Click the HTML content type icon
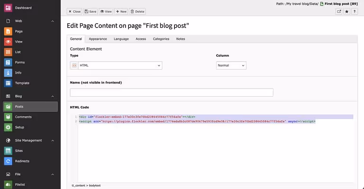Screen dimensions: 364x189 tap(74, 66)
